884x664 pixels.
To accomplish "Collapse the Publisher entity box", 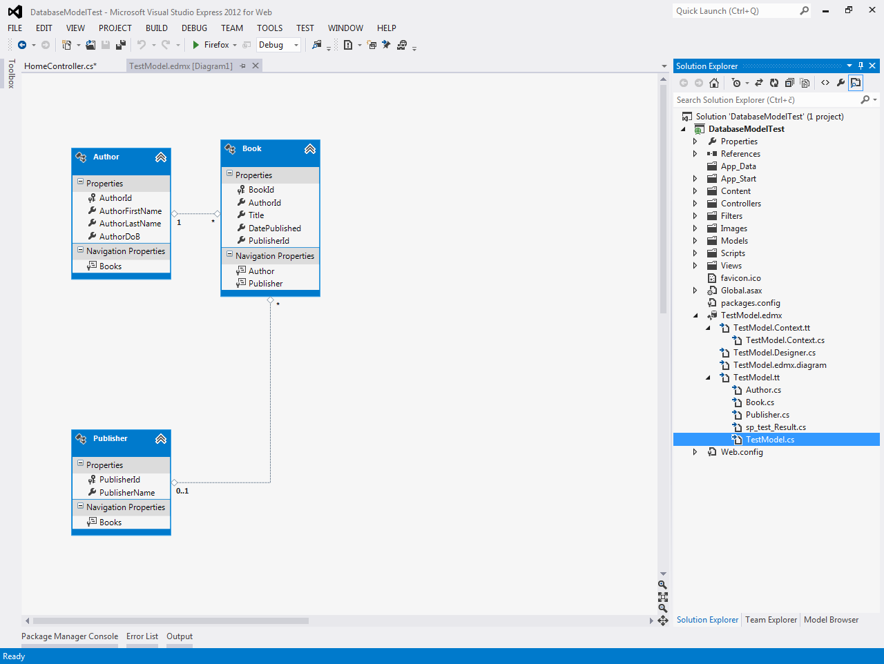I will [x=161, y=439].
